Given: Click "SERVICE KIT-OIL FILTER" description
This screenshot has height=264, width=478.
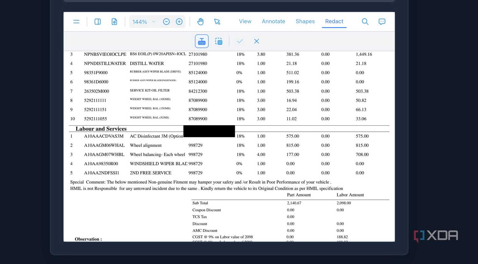Looking at the screenshot, I should (150, 90).
